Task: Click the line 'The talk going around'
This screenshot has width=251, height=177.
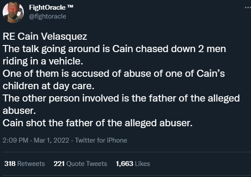Action: click(114, 49)
